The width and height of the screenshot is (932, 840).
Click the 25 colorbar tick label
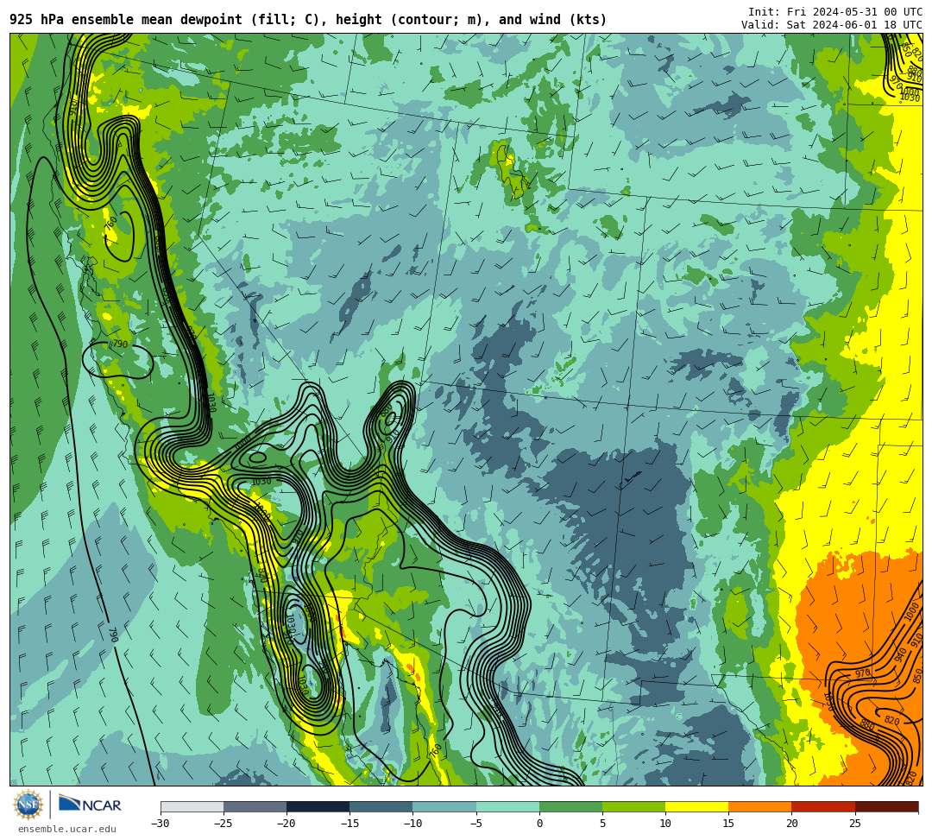point(855,824)
